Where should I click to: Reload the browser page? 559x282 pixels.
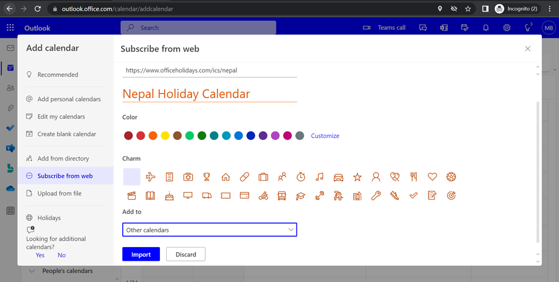tap(37, 9)
